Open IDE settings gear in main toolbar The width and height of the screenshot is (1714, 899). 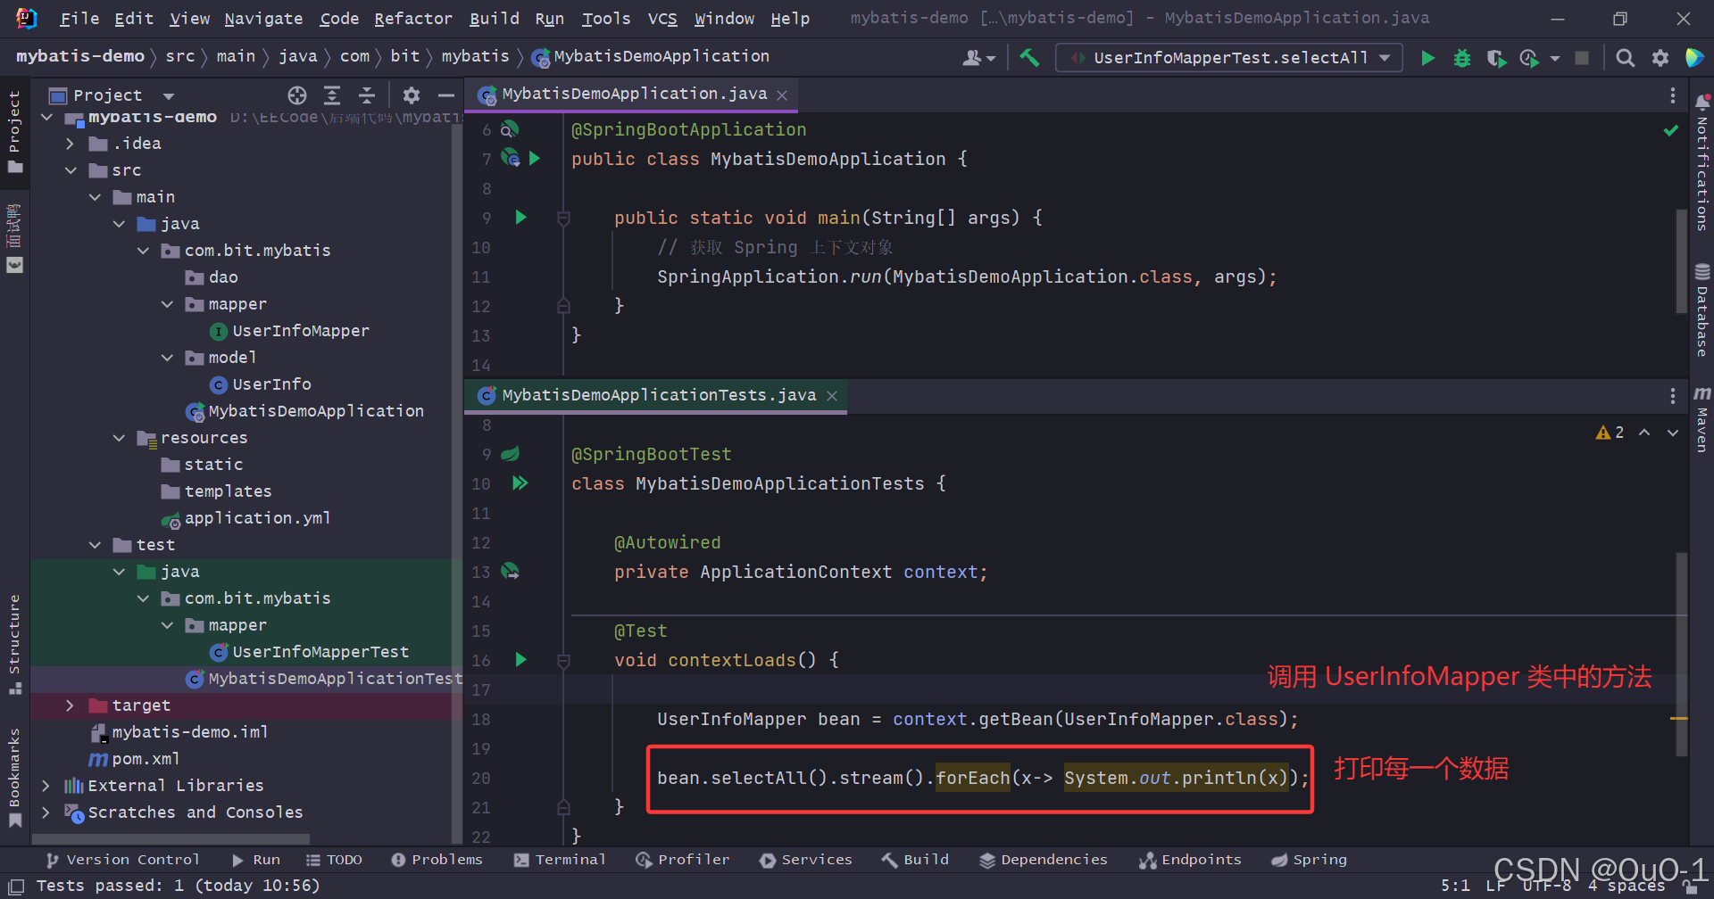point(1660,58)
